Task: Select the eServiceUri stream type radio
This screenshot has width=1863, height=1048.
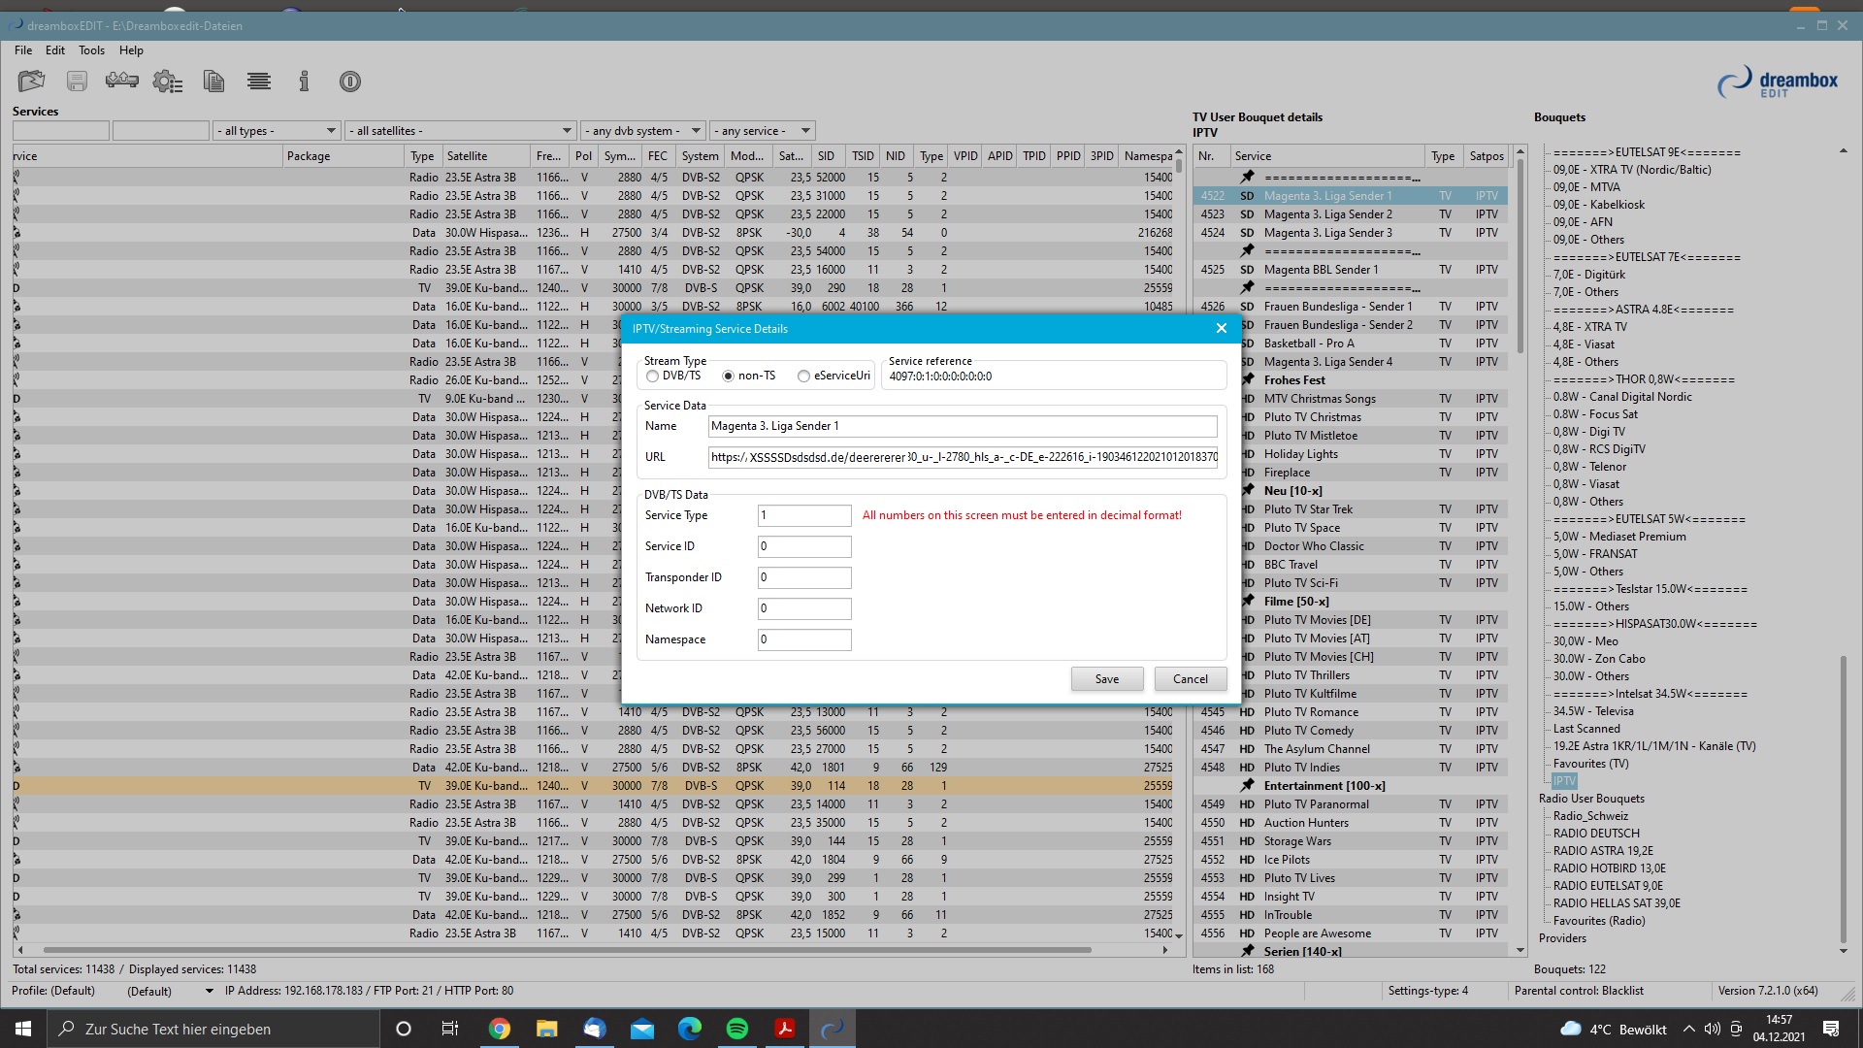Action: (x=803, y=377)
